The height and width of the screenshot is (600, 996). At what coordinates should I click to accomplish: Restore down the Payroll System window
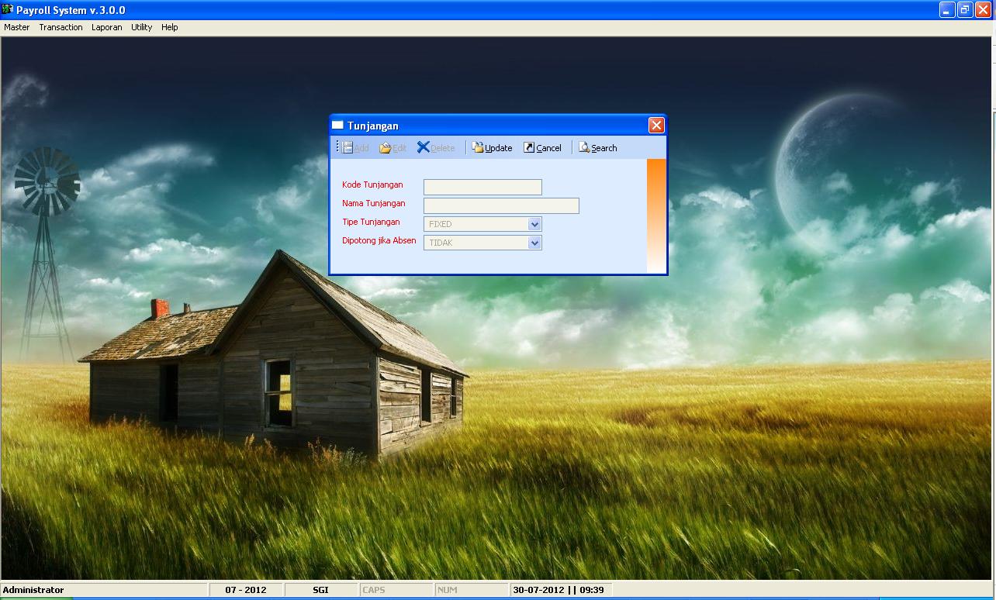965,10
